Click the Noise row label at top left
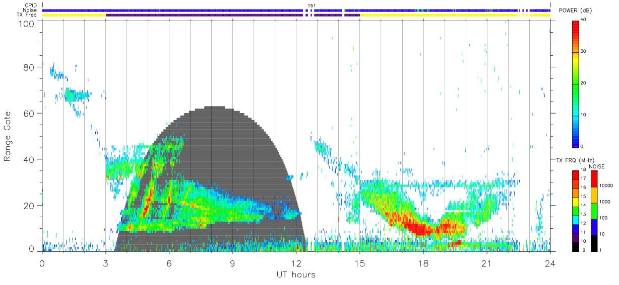The height and width of the screenshot is (285, 619). 30,10
